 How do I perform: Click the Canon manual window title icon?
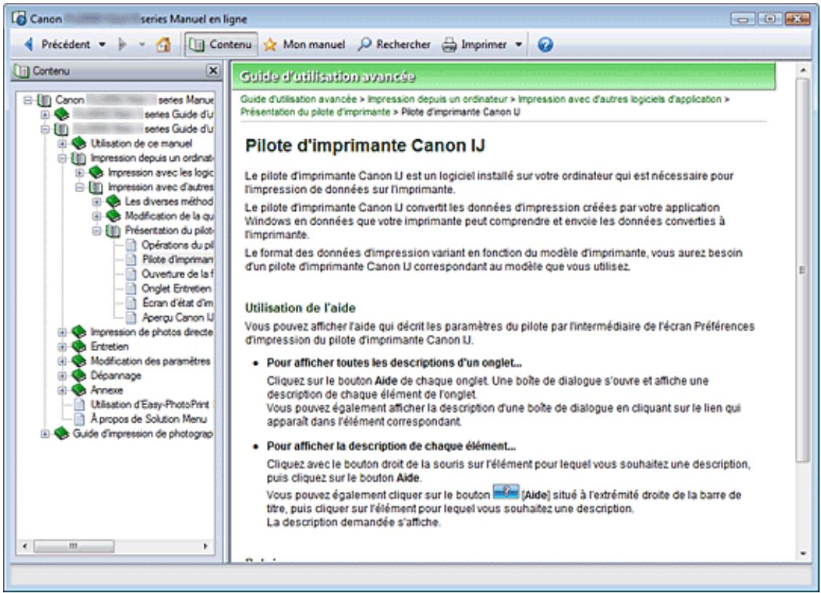(x=20, y=19)
